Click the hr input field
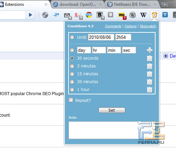The width and height of the screenshot is (176, 151). 99,50
